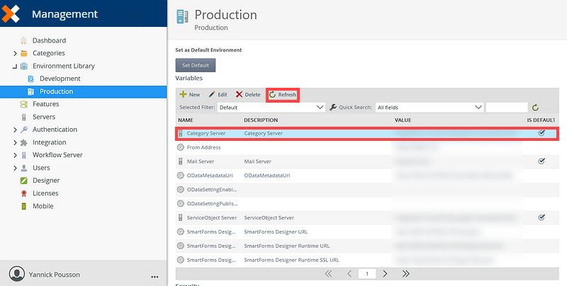Click the Designer icon in sidebar

click(24, 181)
